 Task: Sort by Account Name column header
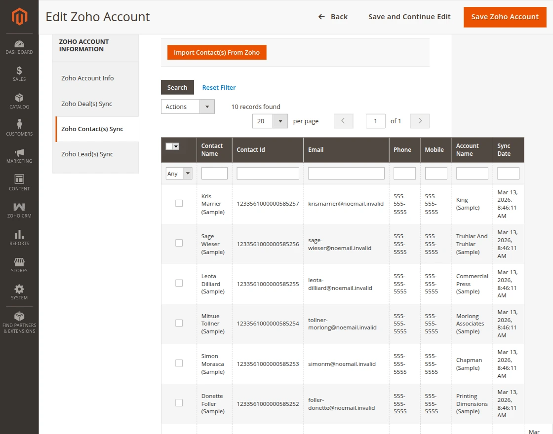[472, 150]
